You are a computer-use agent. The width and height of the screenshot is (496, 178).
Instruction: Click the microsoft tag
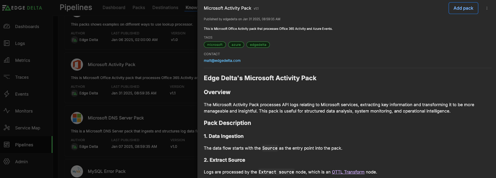[215, 45]
